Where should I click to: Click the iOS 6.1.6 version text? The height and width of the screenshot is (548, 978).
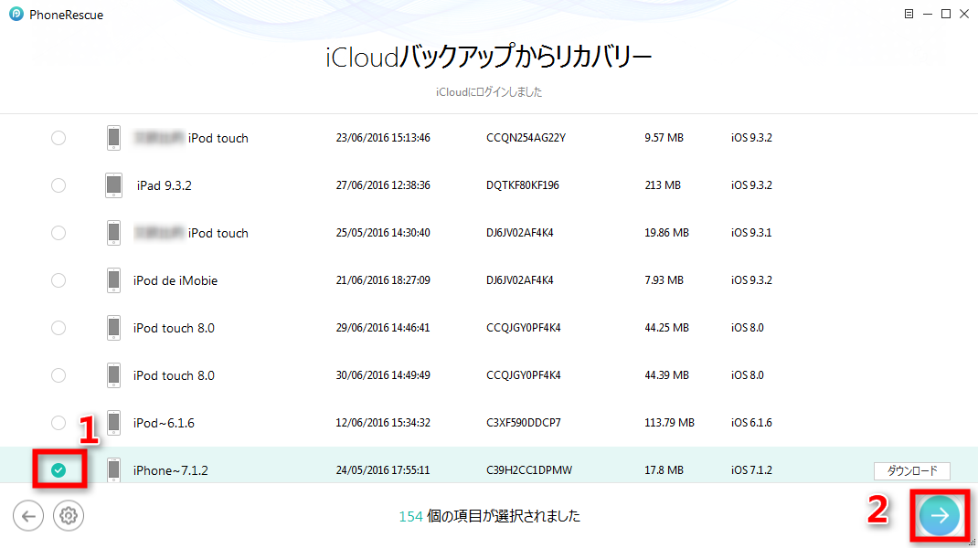click(x=751, y=423)
